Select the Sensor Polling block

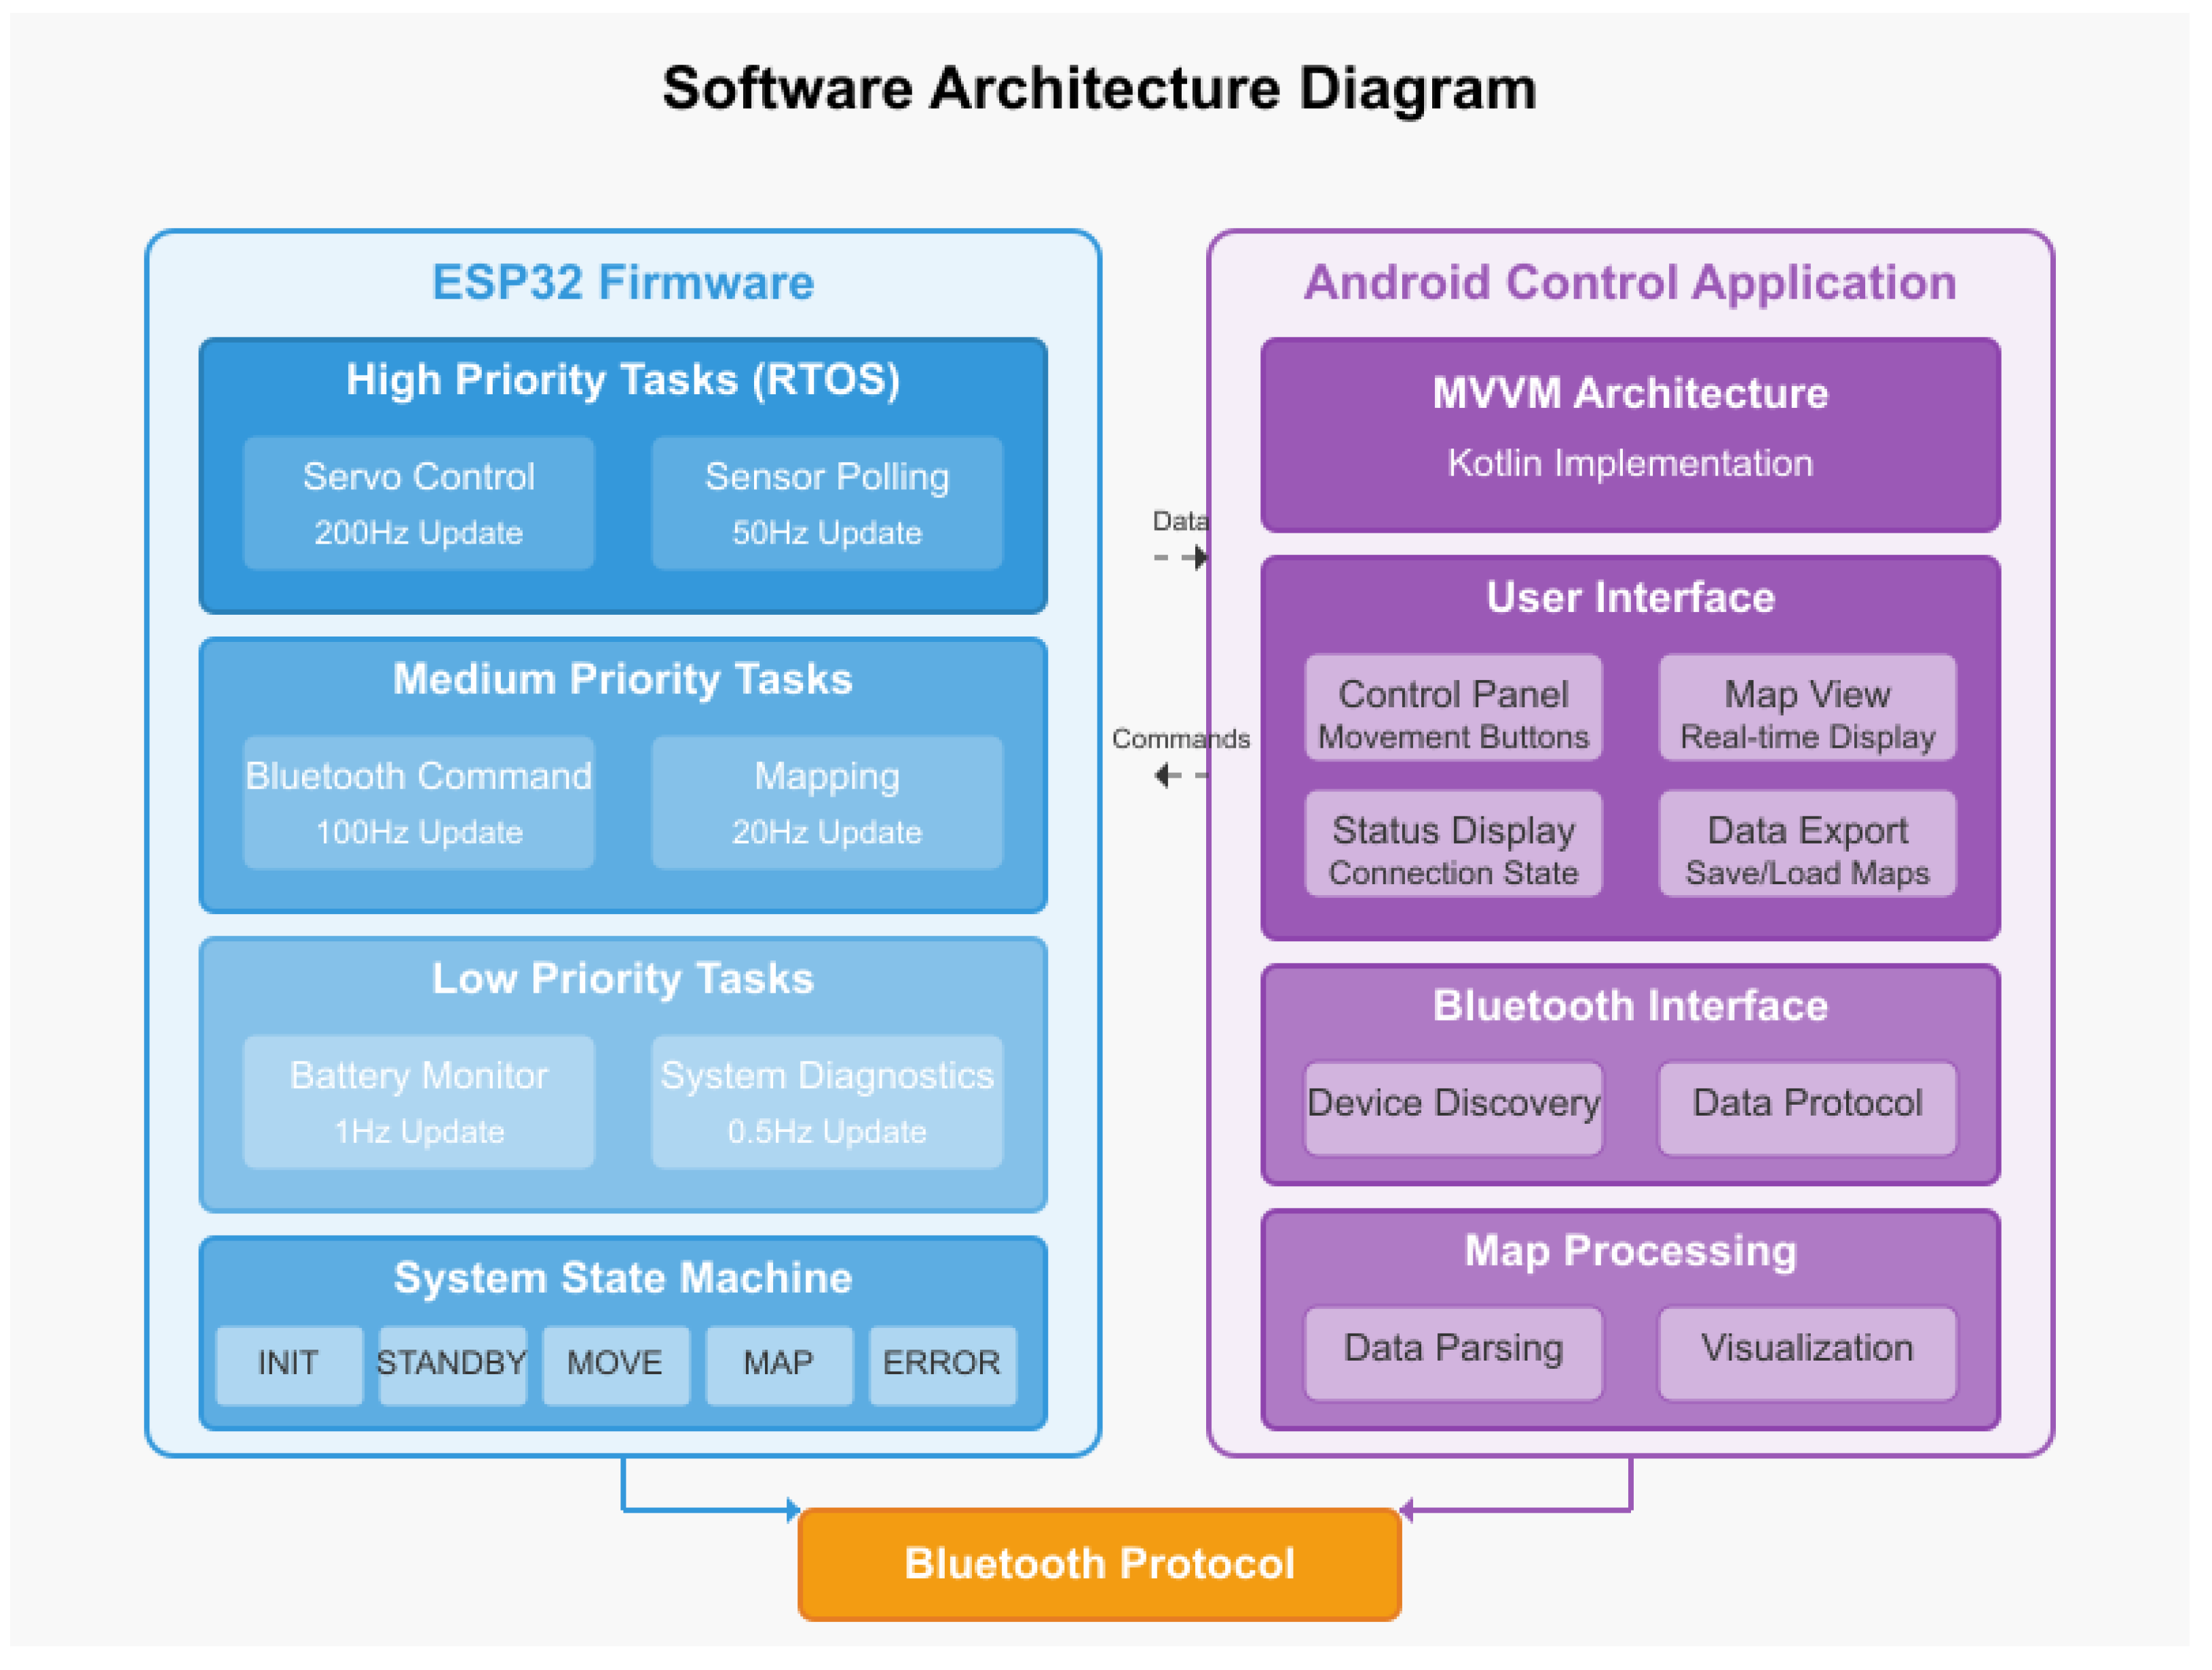[827, 503]
